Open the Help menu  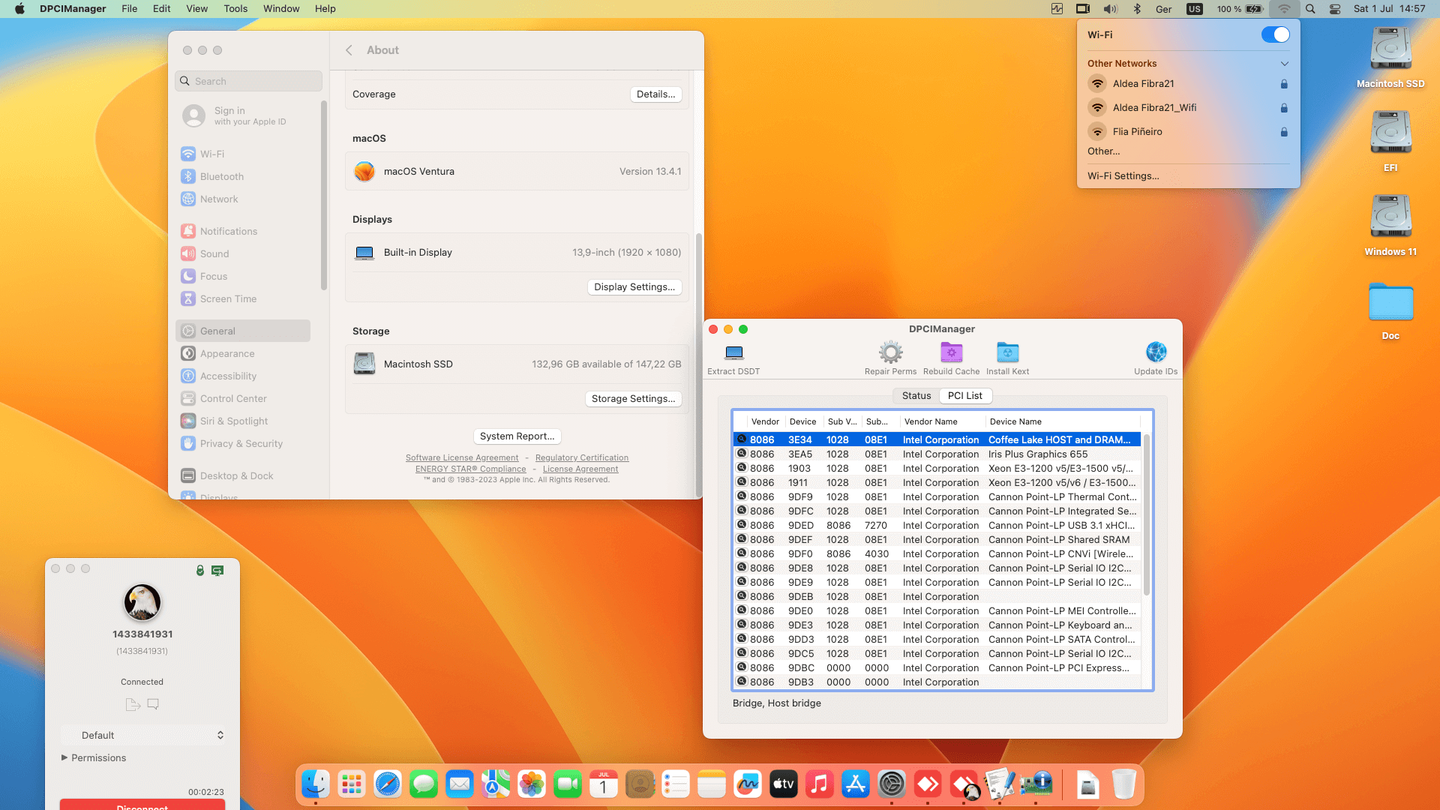(x=325, y=9)
